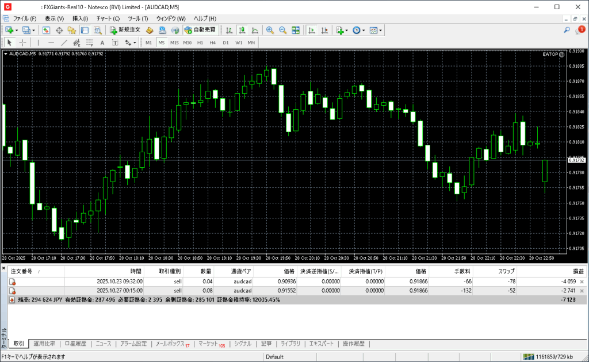Image resolution: width=589 pixels, height=362 pixels.
Task: Open the new chart dropdown arrow
Action: [17, 30]
